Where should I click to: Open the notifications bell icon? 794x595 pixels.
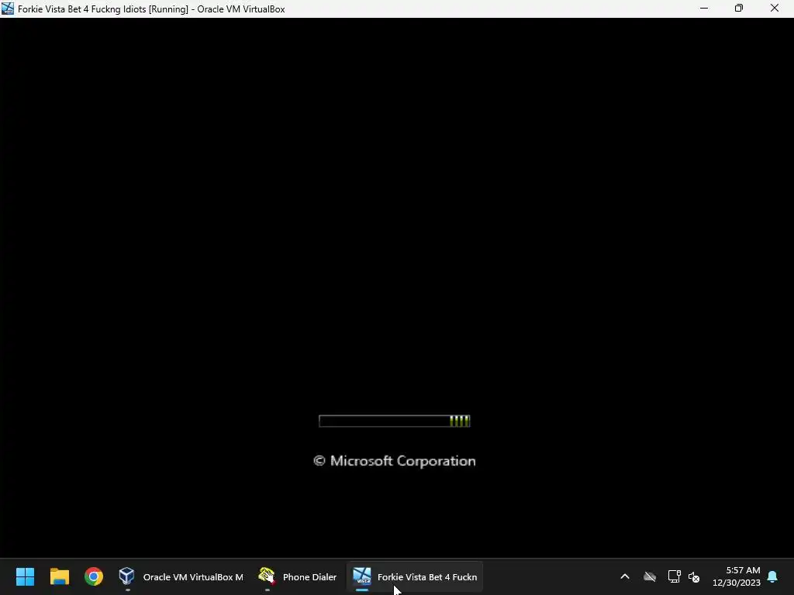(773, 576)
